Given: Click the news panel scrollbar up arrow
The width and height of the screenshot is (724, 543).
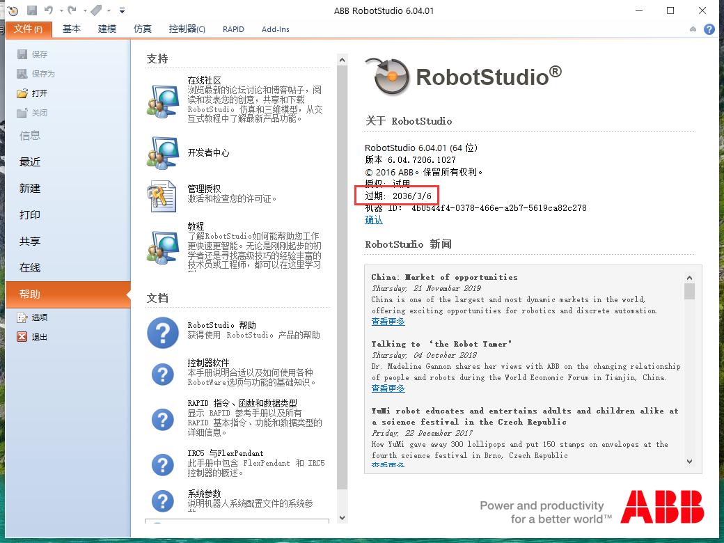Looking at the screenshot, I should click(689, 278).
